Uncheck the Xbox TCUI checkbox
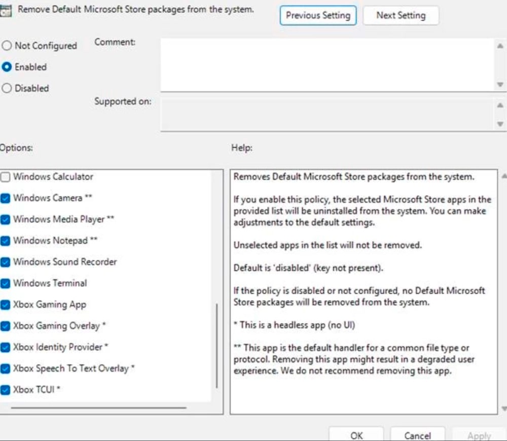 [6, 390]
